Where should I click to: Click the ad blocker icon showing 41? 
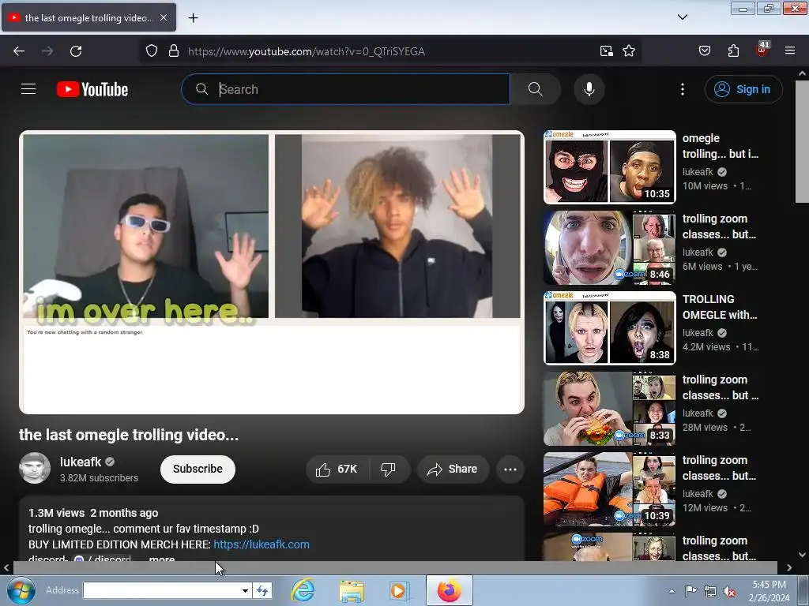pyautogui.click(x=762, y=50)
